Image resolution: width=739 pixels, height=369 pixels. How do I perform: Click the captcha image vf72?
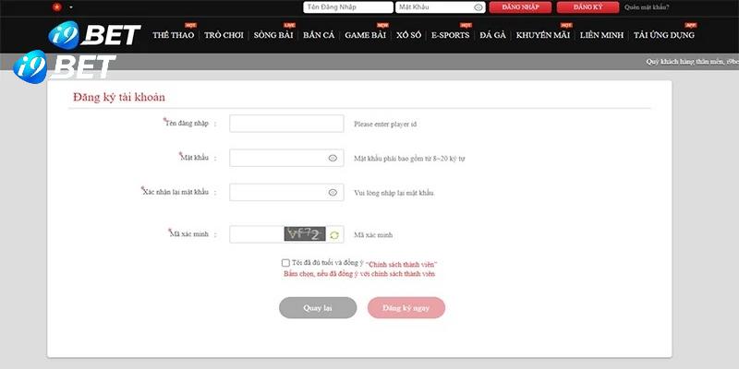(305, 234)
